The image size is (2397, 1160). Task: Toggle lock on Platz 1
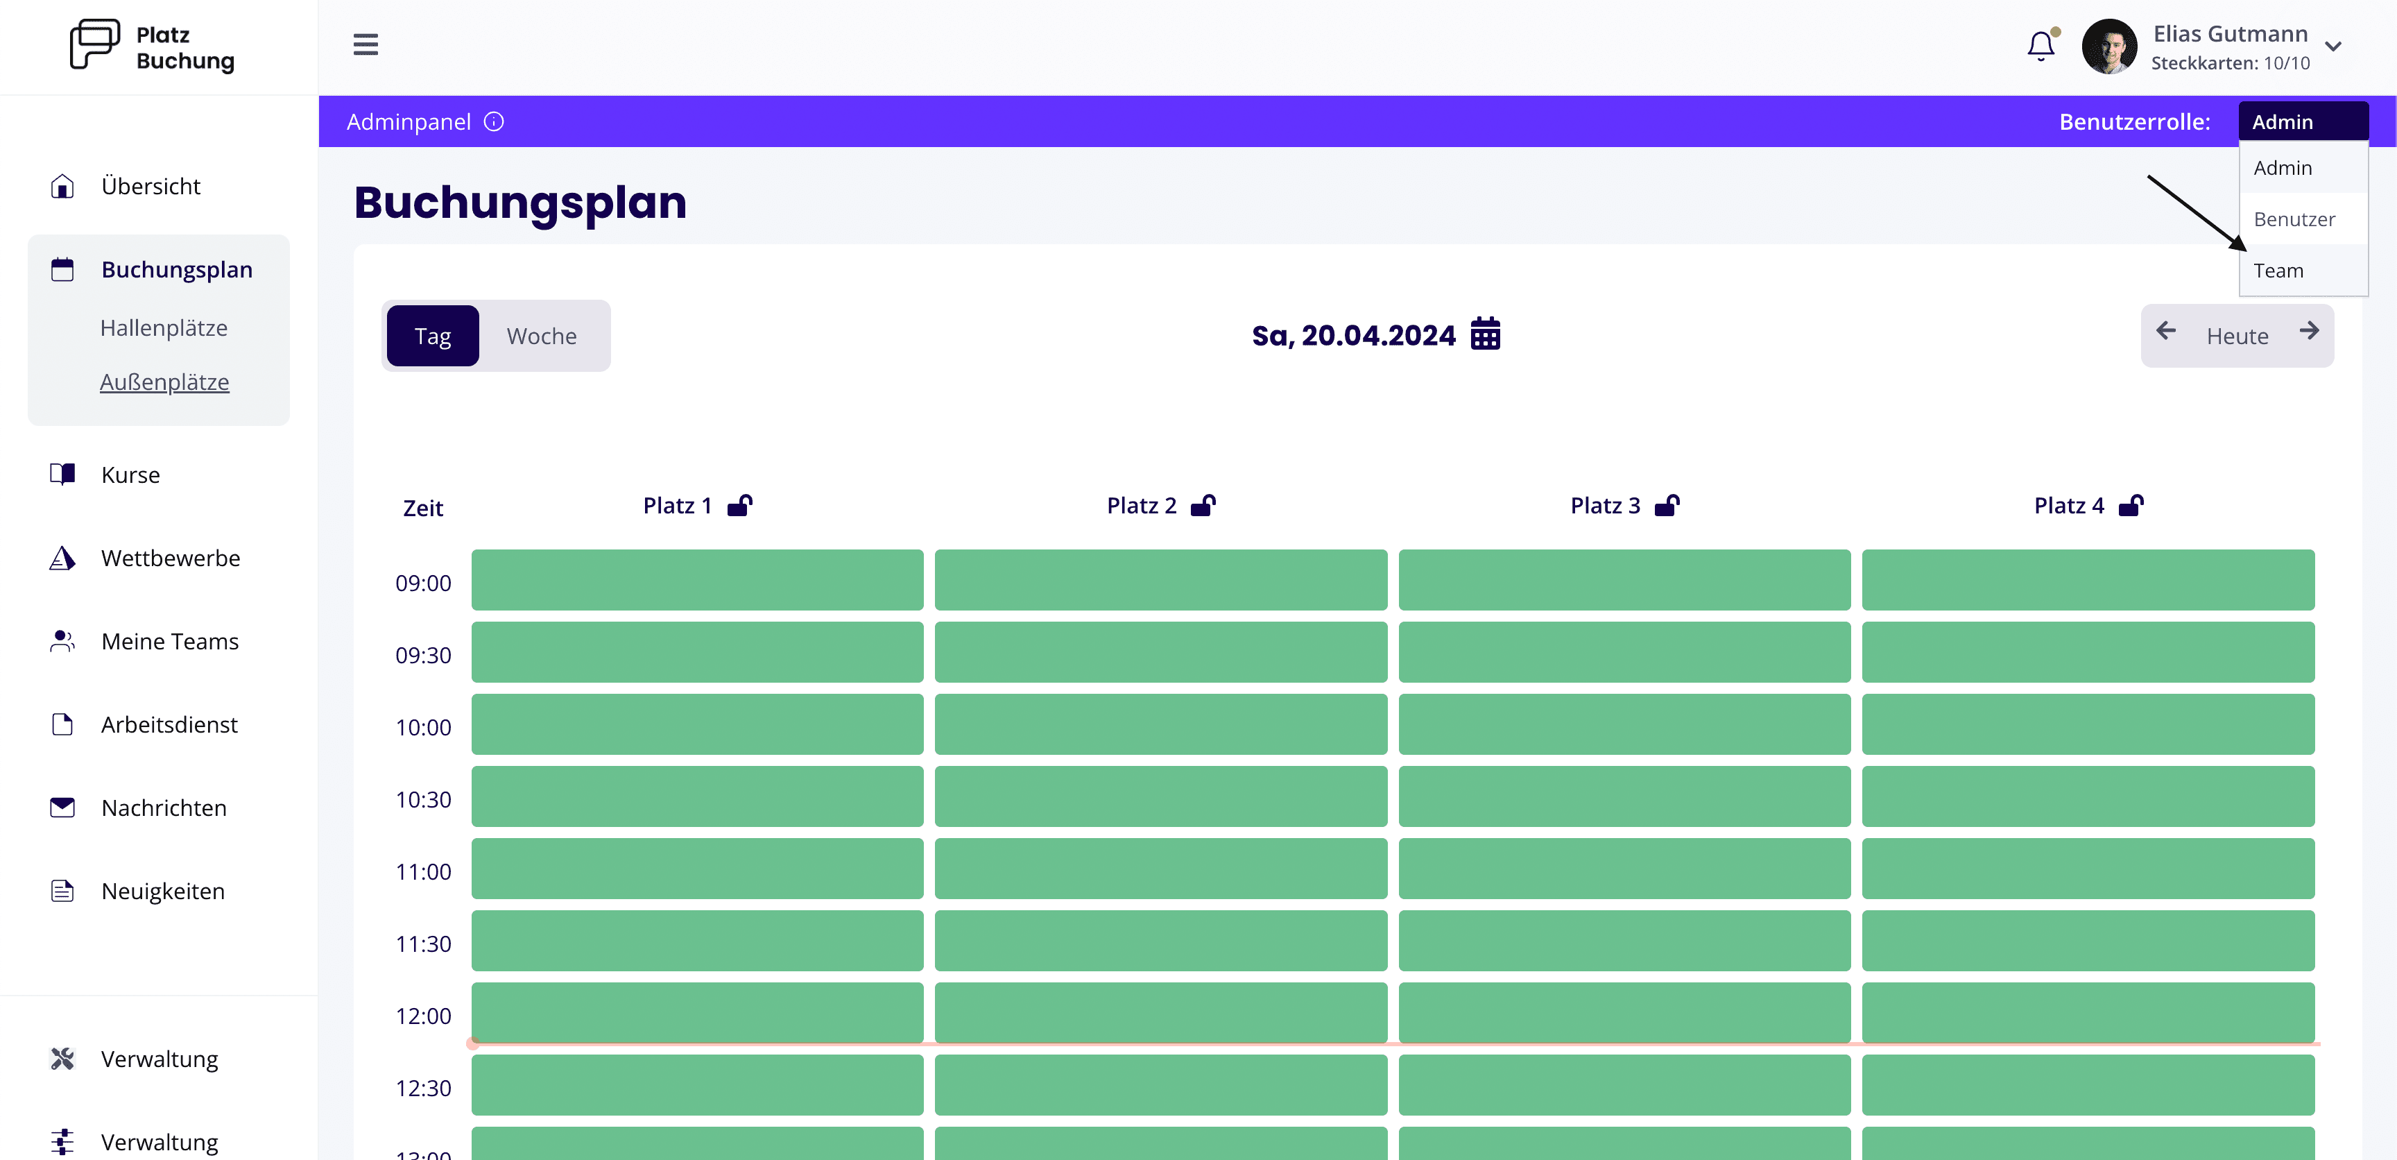(x=740, y=506)
